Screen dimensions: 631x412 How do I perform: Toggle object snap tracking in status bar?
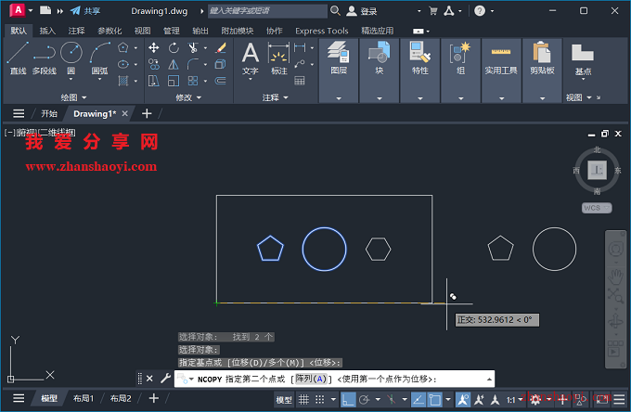419,400
